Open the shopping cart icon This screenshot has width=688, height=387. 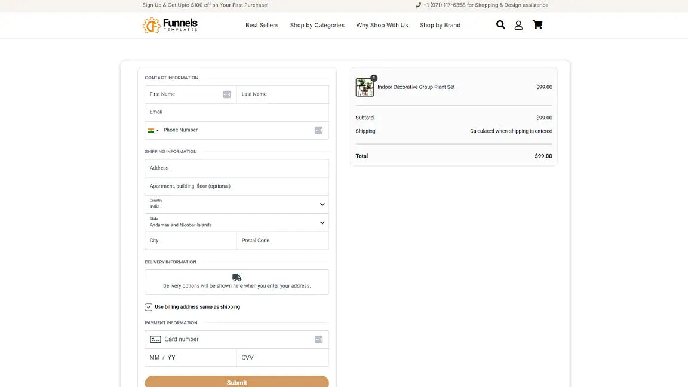537,25
